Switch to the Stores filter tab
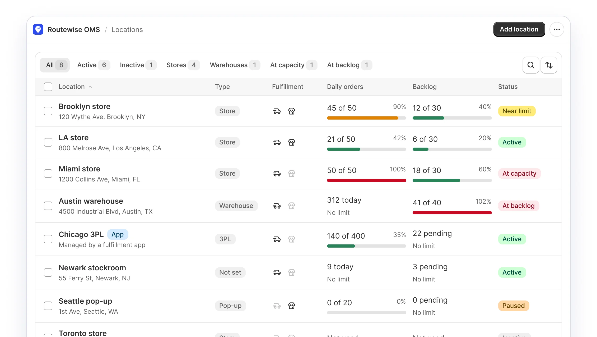 coord(183,65)
